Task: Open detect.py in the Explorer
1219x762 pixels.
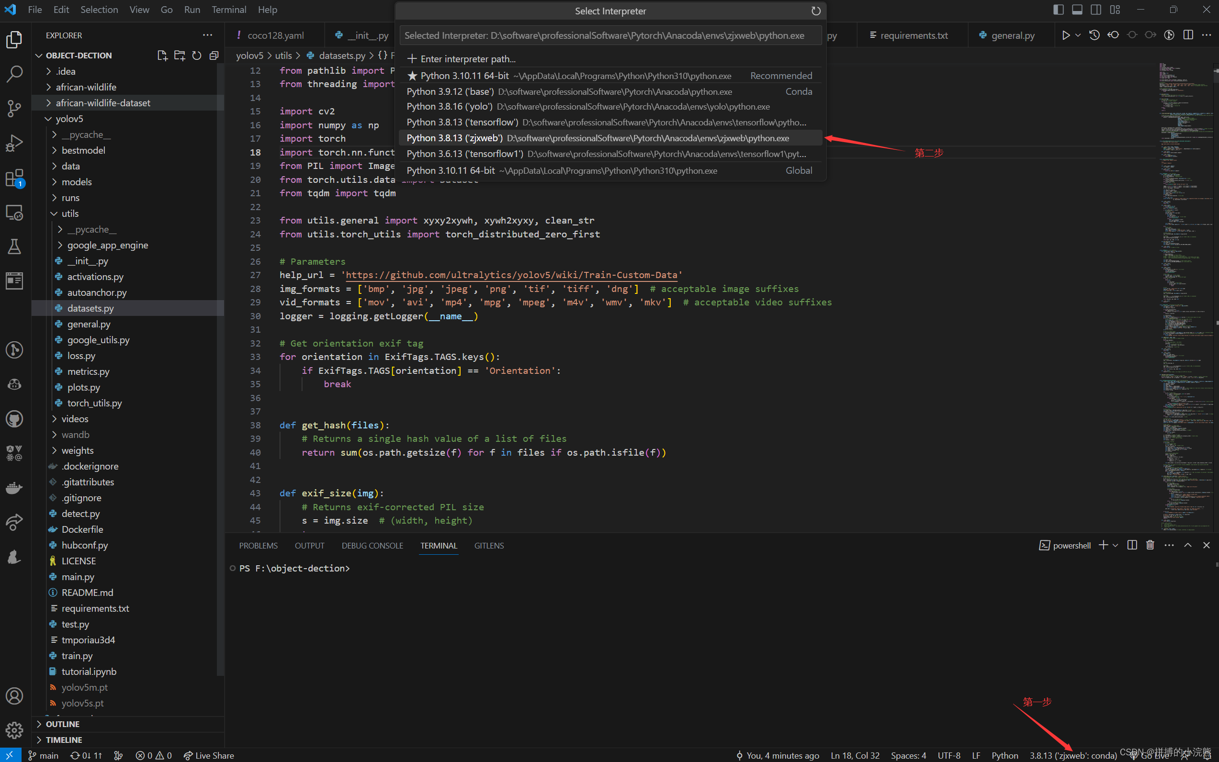Action: coord(80,514)
